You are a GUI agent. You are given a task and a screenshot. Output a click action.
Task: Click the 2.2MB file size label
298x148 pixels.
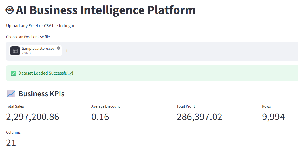coord(26,53)
